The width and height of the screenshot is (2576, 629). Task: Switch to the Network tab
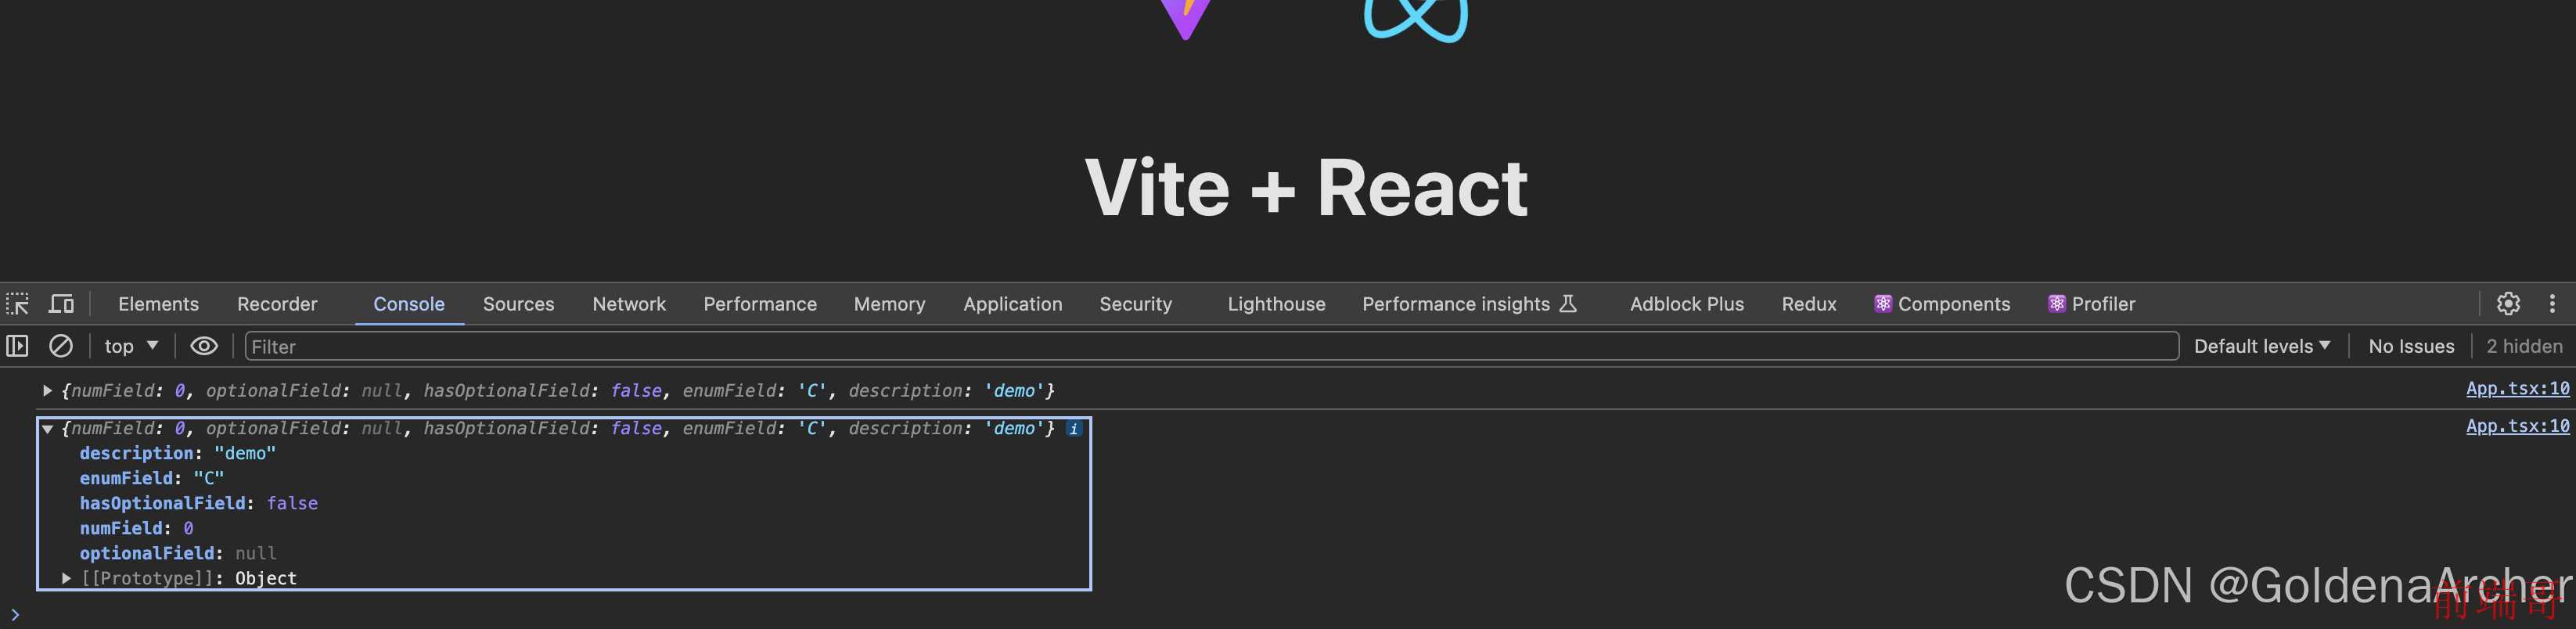(x=629, y=304)
